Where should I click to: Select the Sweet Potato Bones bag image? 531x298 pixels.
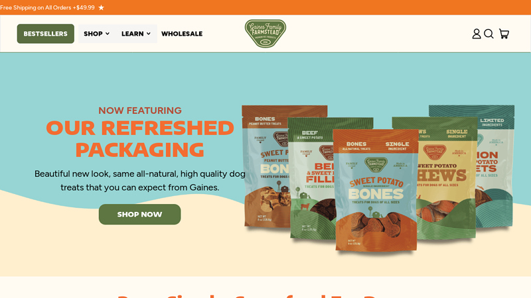tap(376, 191)
